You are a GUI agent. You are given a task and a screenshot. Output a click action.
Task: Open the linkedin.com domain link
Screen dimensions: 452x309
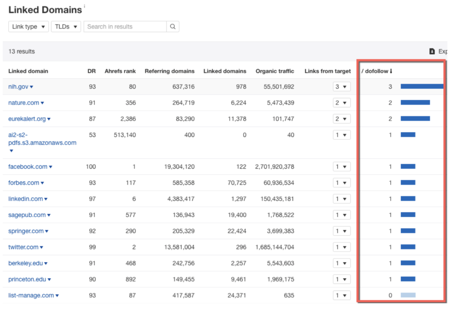tap(25, 199)
